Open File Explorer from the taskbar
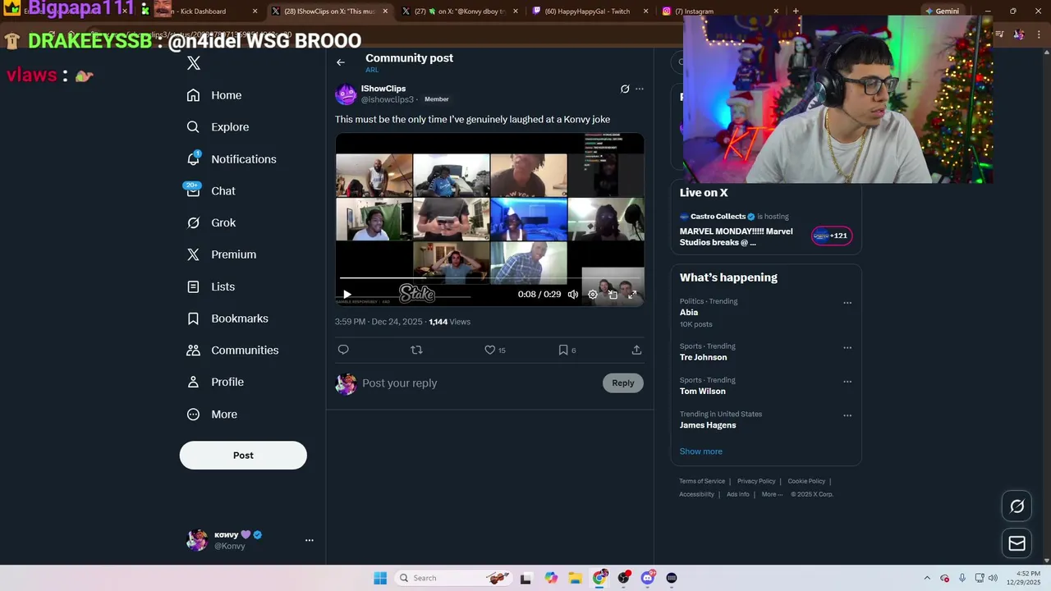The height and width of the screenshot is (591, 1051). click(576, 578)
